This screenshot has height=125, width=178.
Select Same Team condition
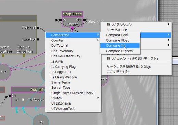tap(73, 82)
